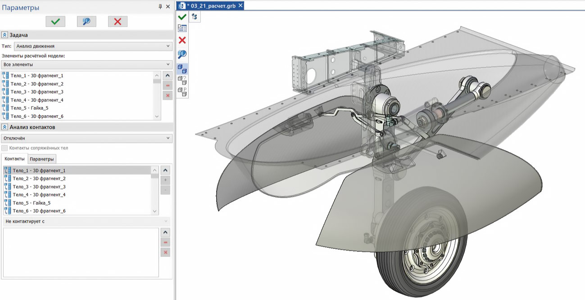
Task: Collapse the Задача section
Action: point(5,35)
